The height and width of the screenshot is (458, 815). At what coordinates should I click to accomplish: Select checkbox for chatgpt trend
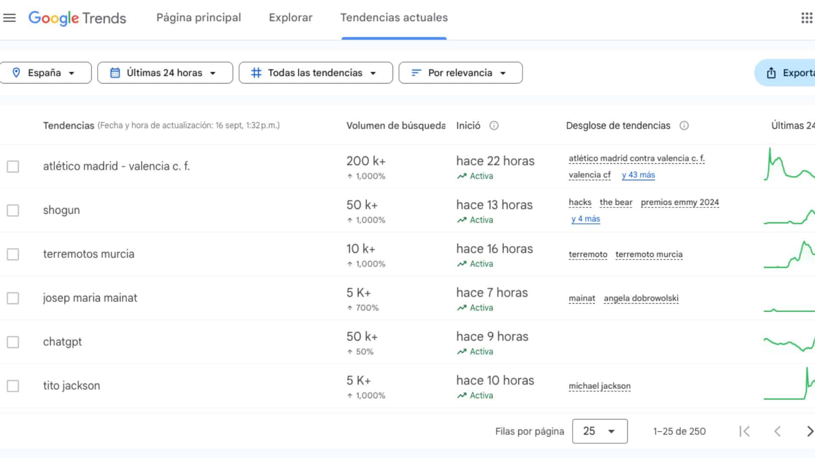(13, 342)
